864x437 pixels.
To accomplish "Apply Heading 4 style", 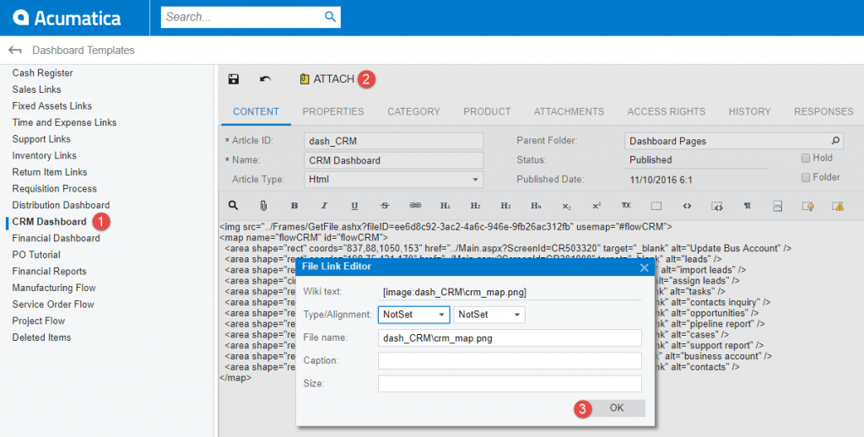I will 536,206.
